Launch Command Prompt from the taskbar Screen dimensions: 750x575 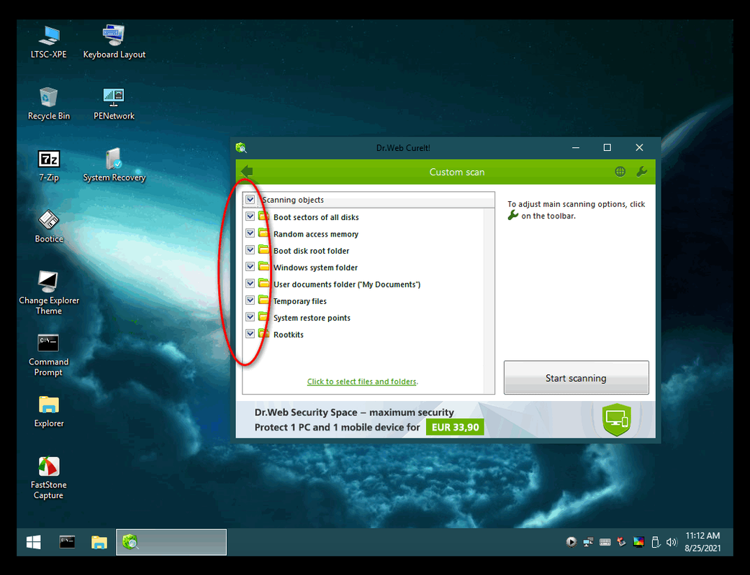(x=67, y=541)
